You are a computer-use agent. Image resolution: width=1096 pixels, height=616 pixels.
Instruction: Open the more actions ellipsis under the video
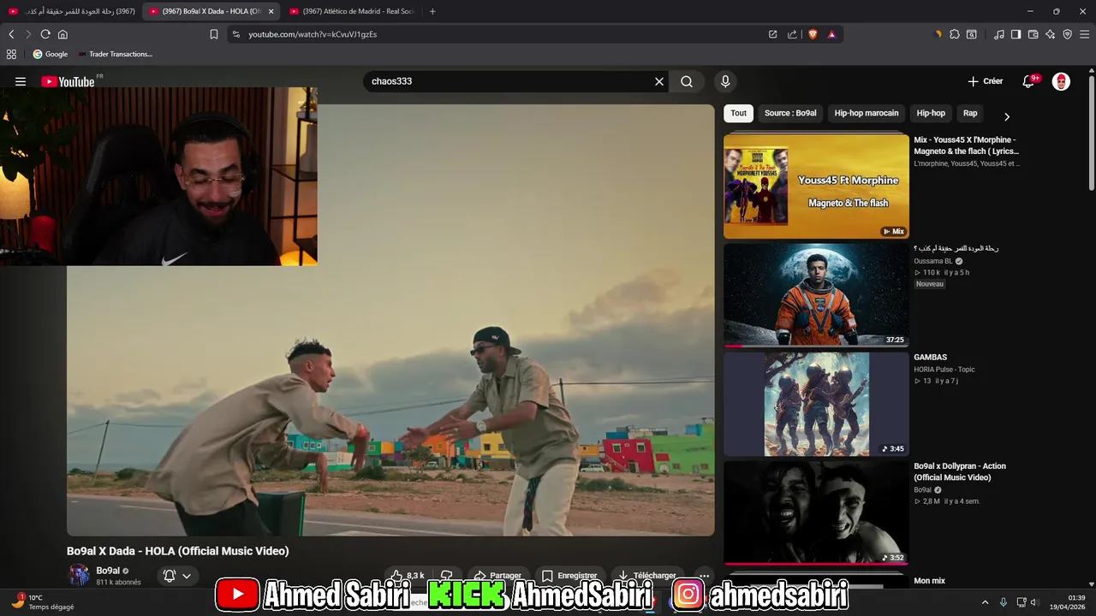(704, 576)
